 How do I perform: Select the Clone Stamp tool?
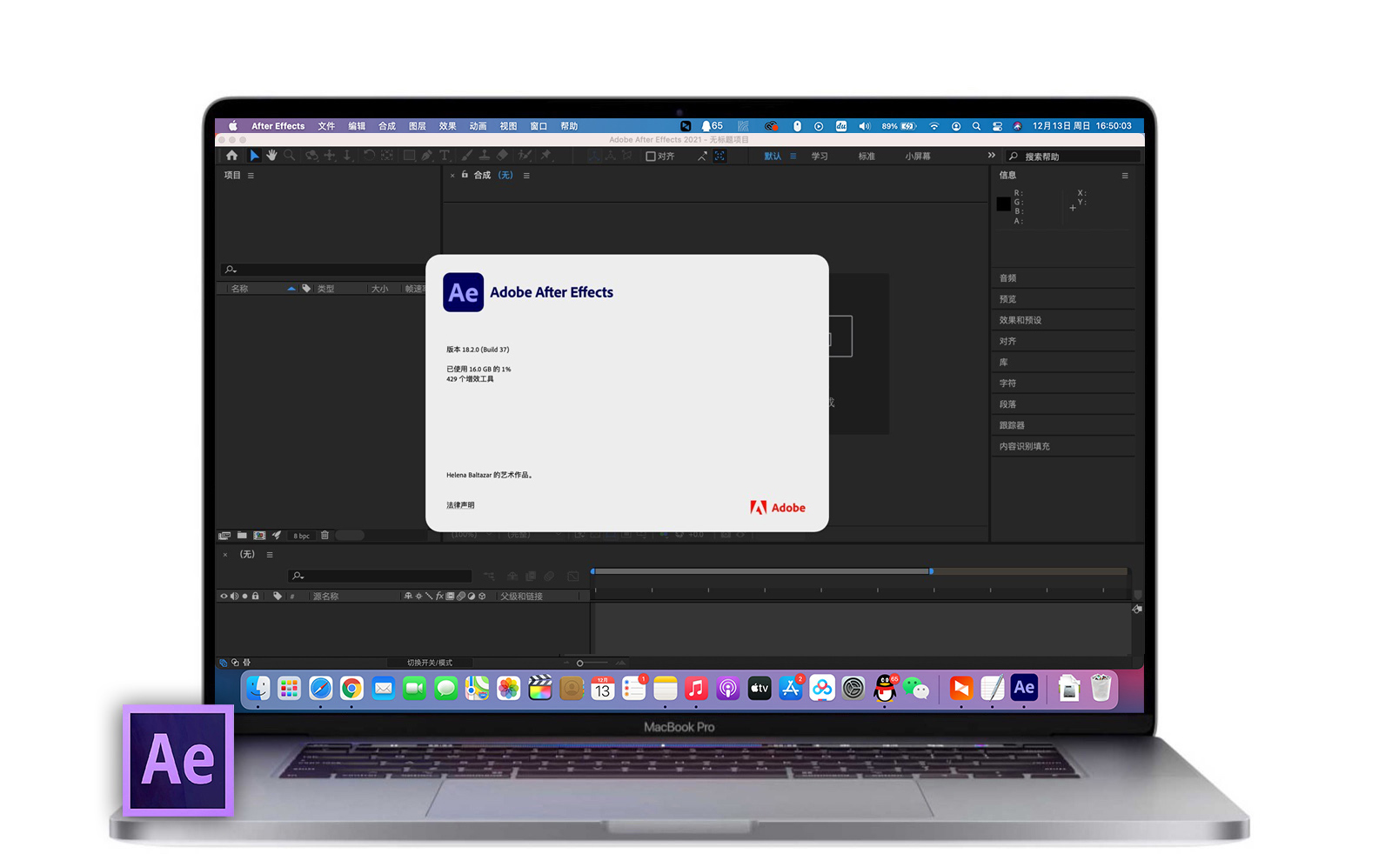coord(485,156)
